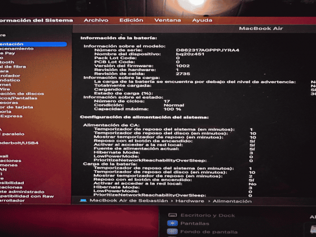
Task: Click the 'No' value for Activar al acceder
Action: point(253,184)
